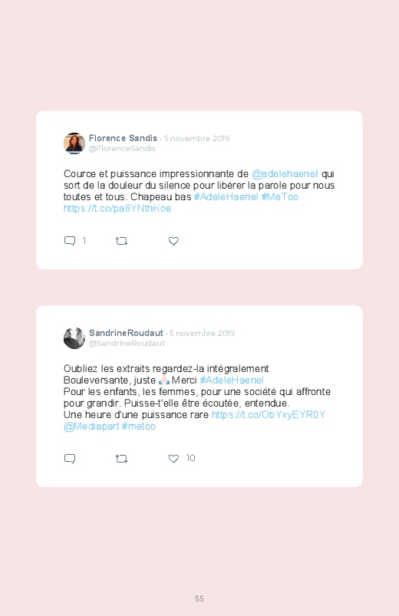
Task: Open #AdeleHaenel hashtag in second tweet
Action: pos(232,380)
